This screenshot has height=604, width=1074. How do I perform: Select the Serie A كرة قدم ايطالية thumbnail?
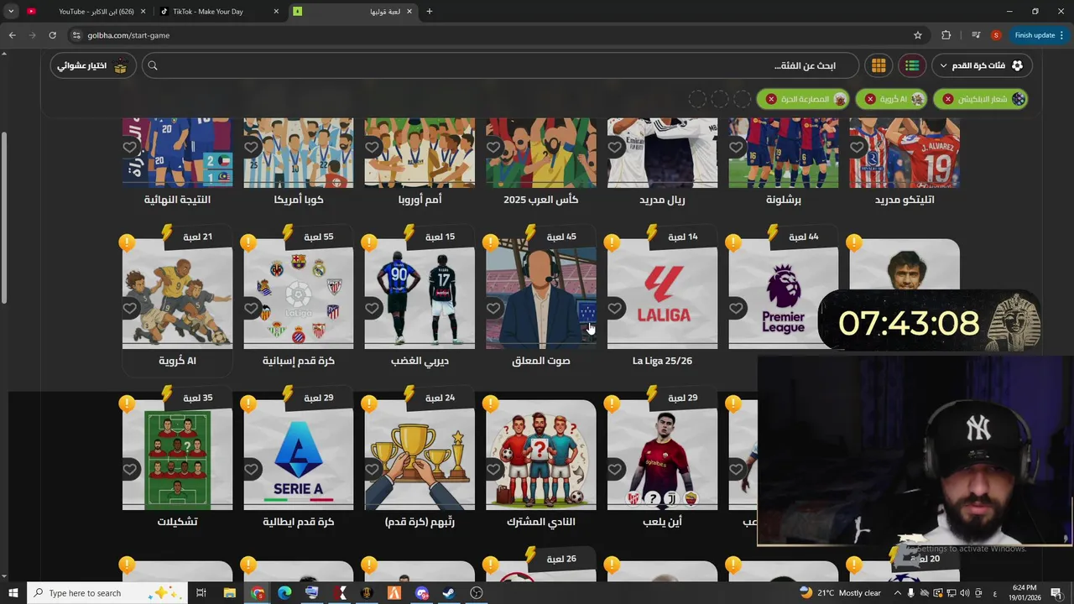299,455
